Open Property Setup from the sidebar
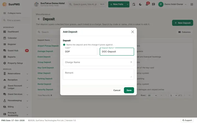Viewport: 197px width, 123px height. click(x=15, y=63)
